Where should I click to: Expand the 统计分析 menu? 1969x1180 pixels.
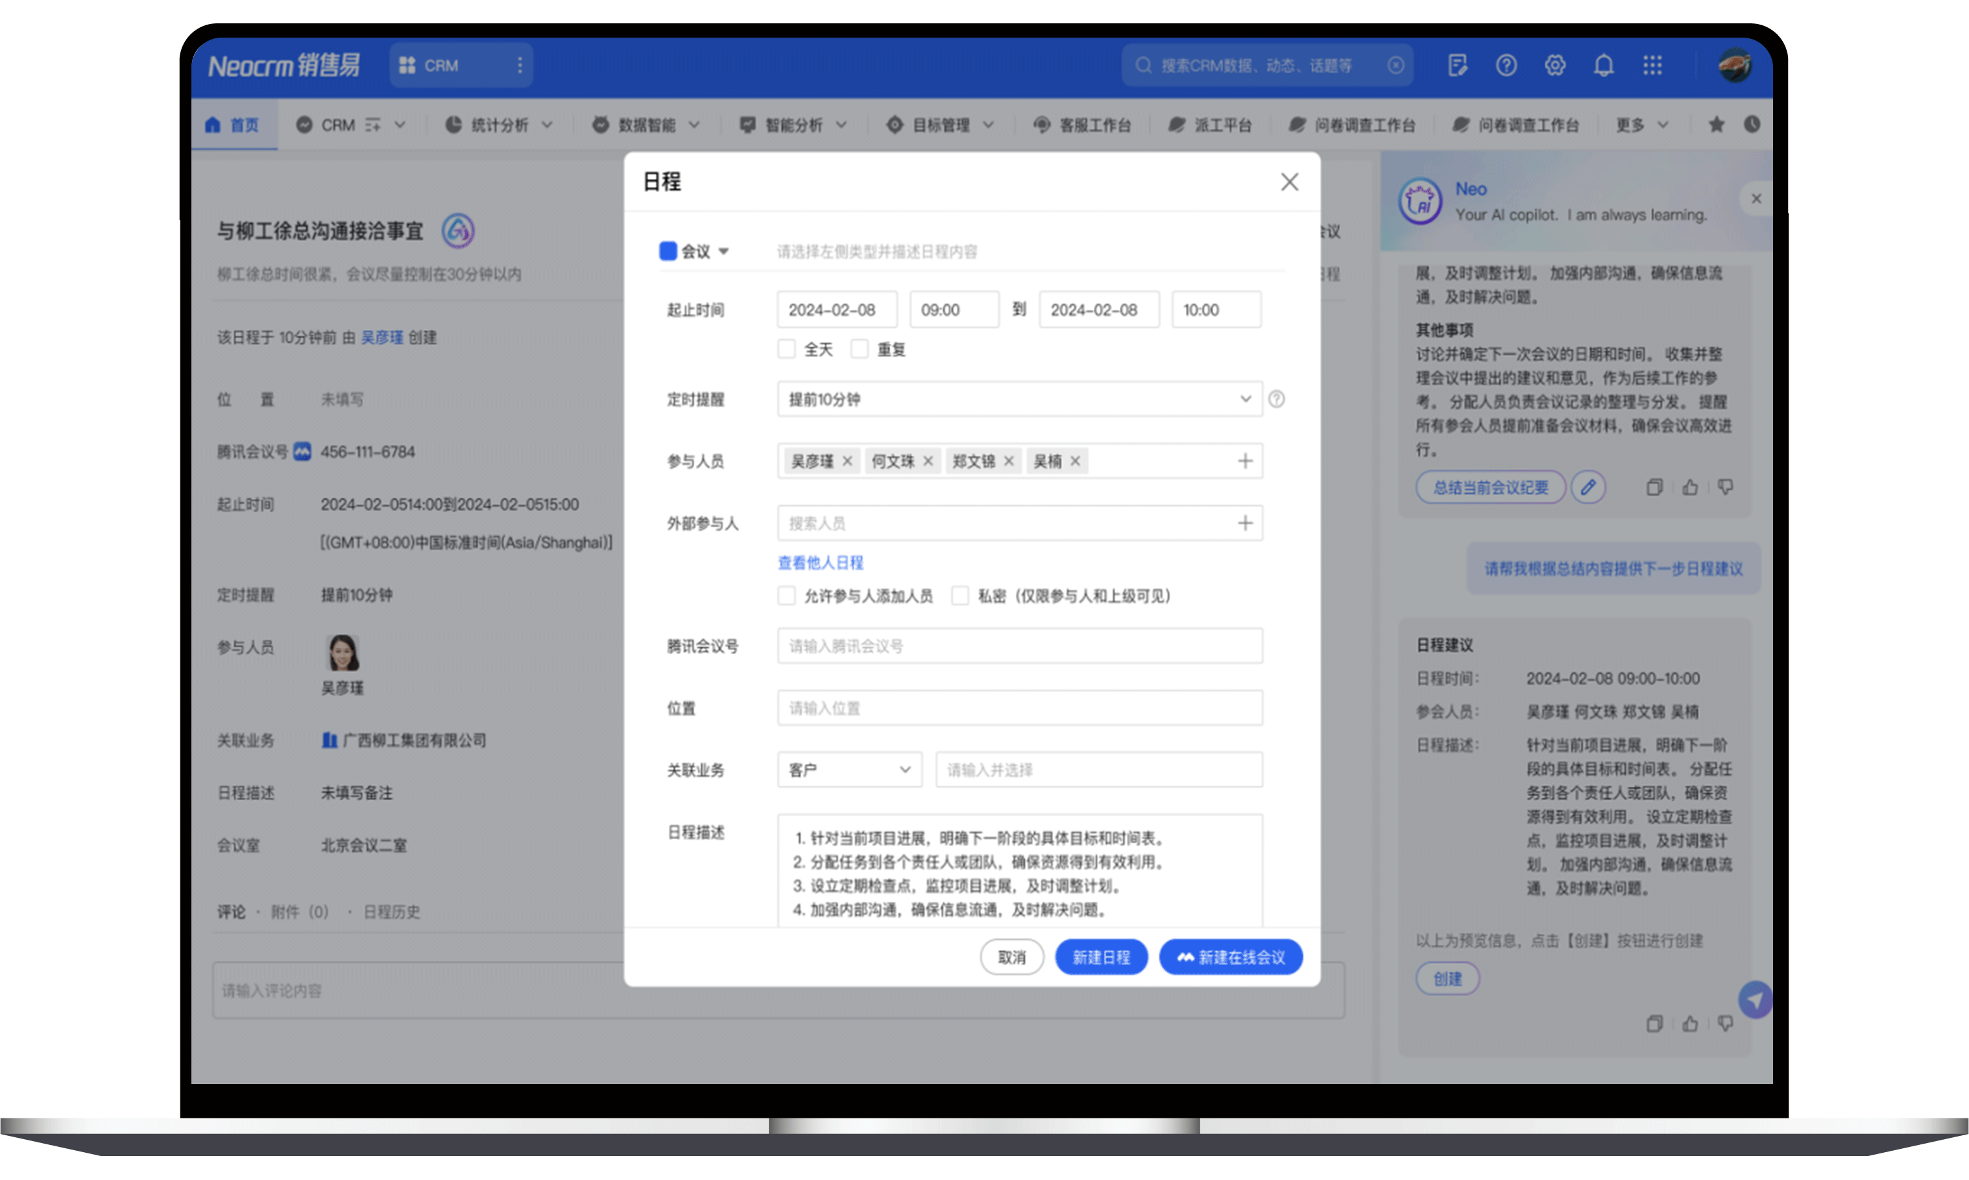click(546, 125)
